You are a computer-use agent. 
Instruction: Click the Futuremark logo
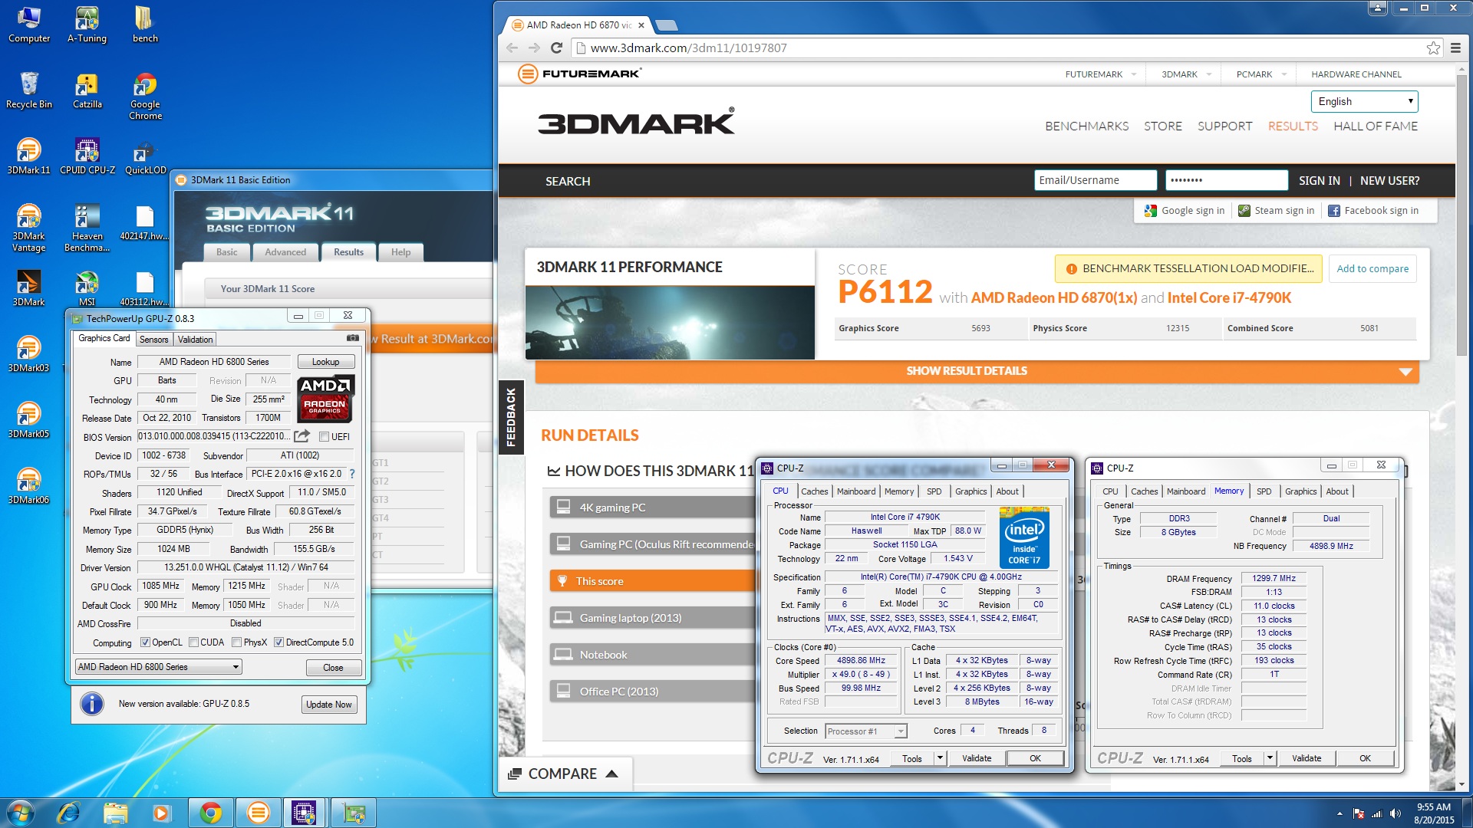pyautogui.click(x=579, y=74)
